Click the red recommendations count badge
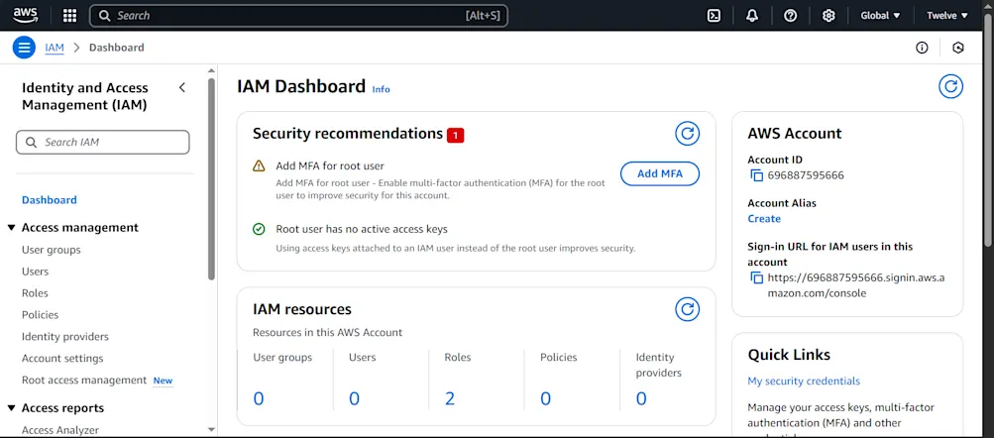 coord(455,135)
